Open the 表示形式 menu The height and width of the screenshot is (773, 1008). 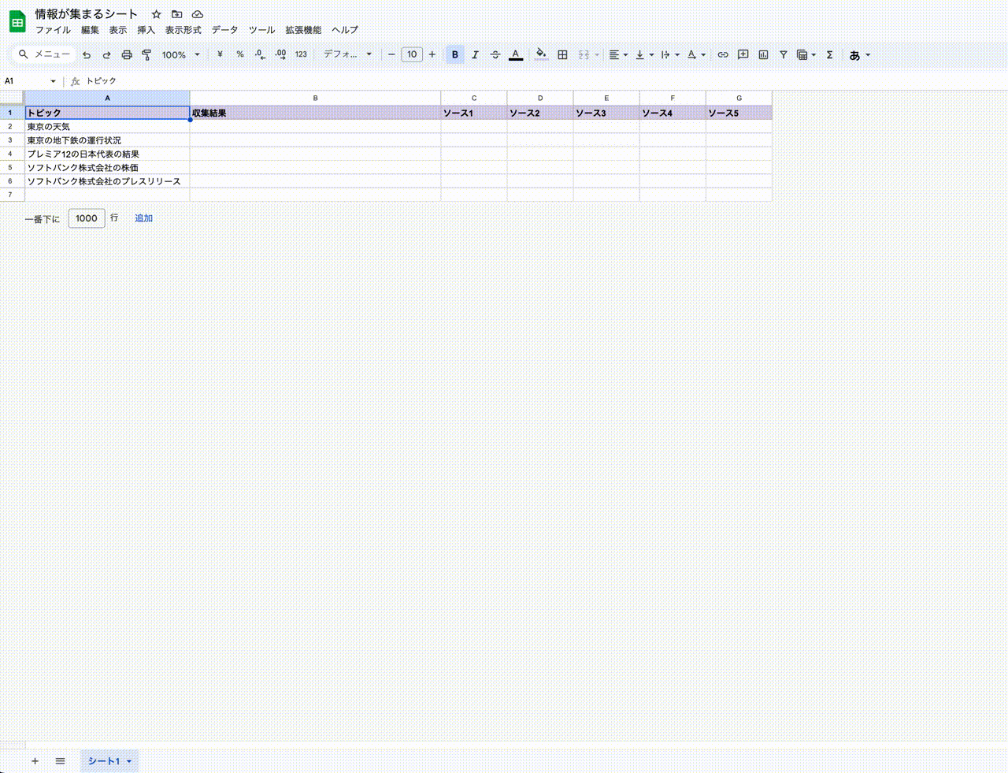tap(183, 30)
